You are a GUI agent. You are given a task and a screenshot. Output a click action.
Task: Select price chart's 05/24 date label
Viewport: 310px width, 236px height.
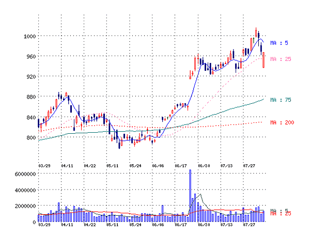135,166
